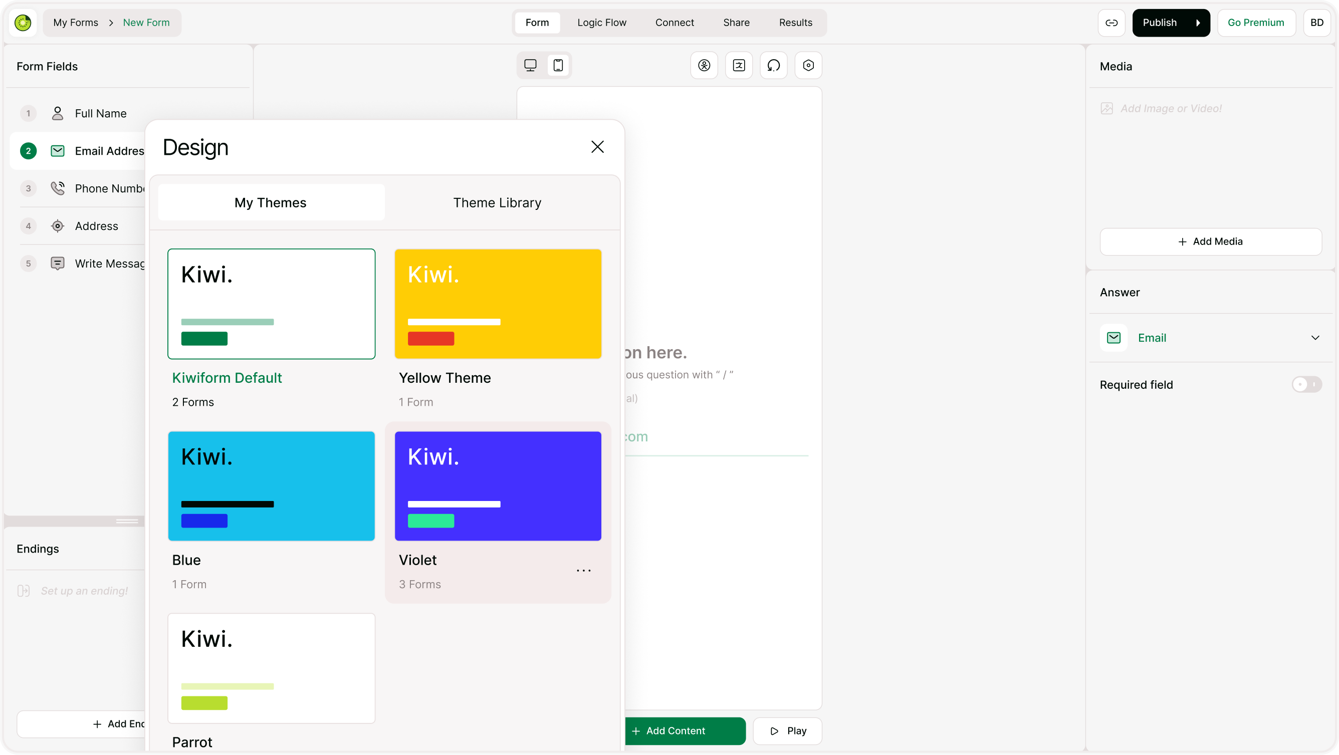Toggle the Required field switch
1339x755 pixels.
point(1306,384)
